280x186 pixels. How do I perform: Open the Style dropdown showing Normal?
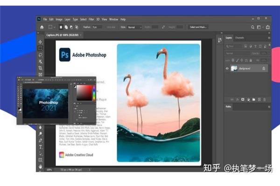(x=135, y=27)
